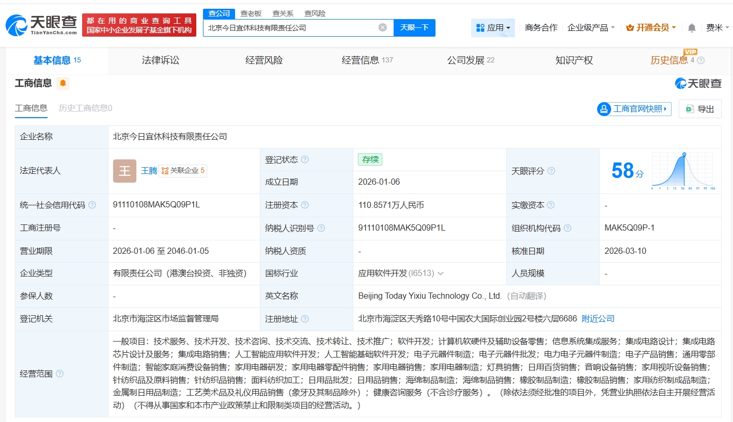
Task: Click the score distribution curve chart
Action: [x=683, y=171]
